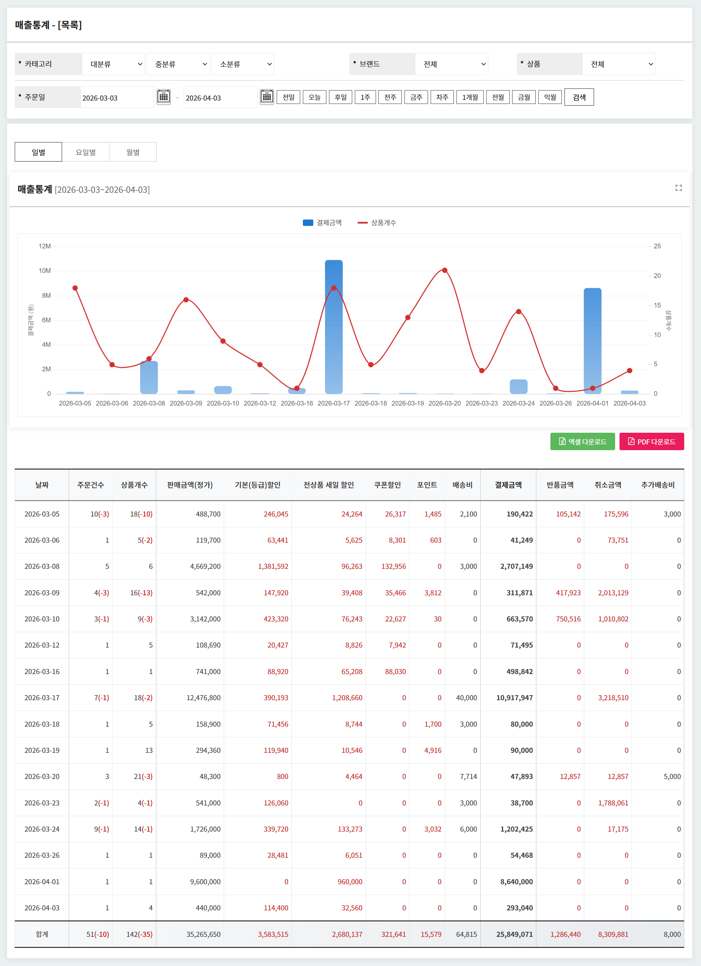Click the 검색 search button
The height and width of the screenshot is (966, 701).
[579, 97]
